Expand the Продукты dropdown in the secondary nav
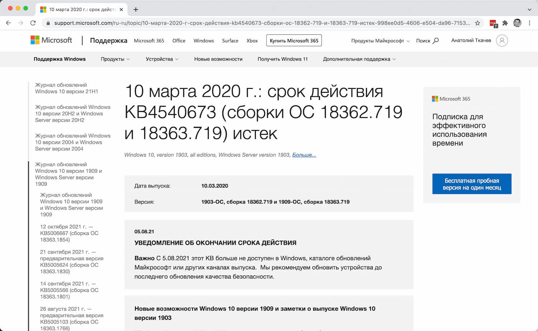538x331 pixels. tap(115, 59)
